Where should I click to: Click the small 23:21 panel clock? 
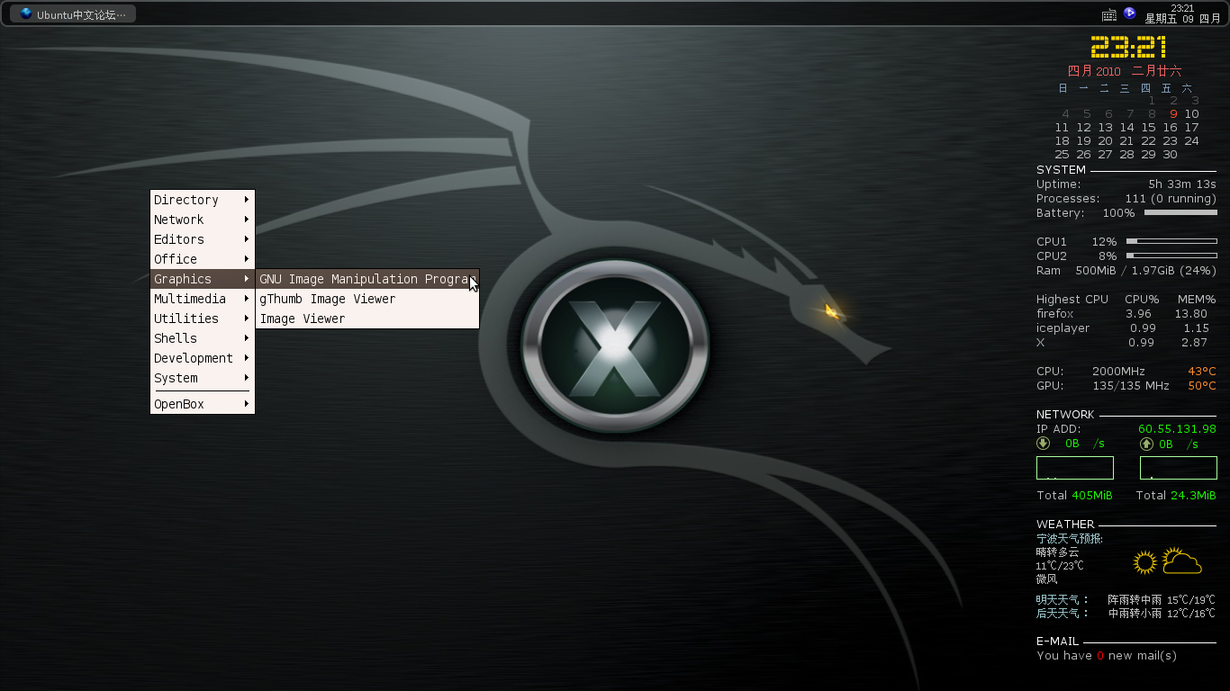pos(1182,8)
